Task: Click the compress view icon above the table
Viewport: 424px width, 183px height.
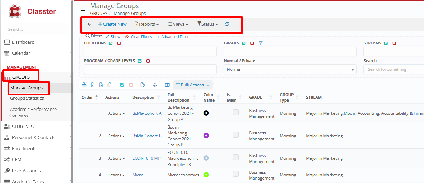Action: (155, 85)
